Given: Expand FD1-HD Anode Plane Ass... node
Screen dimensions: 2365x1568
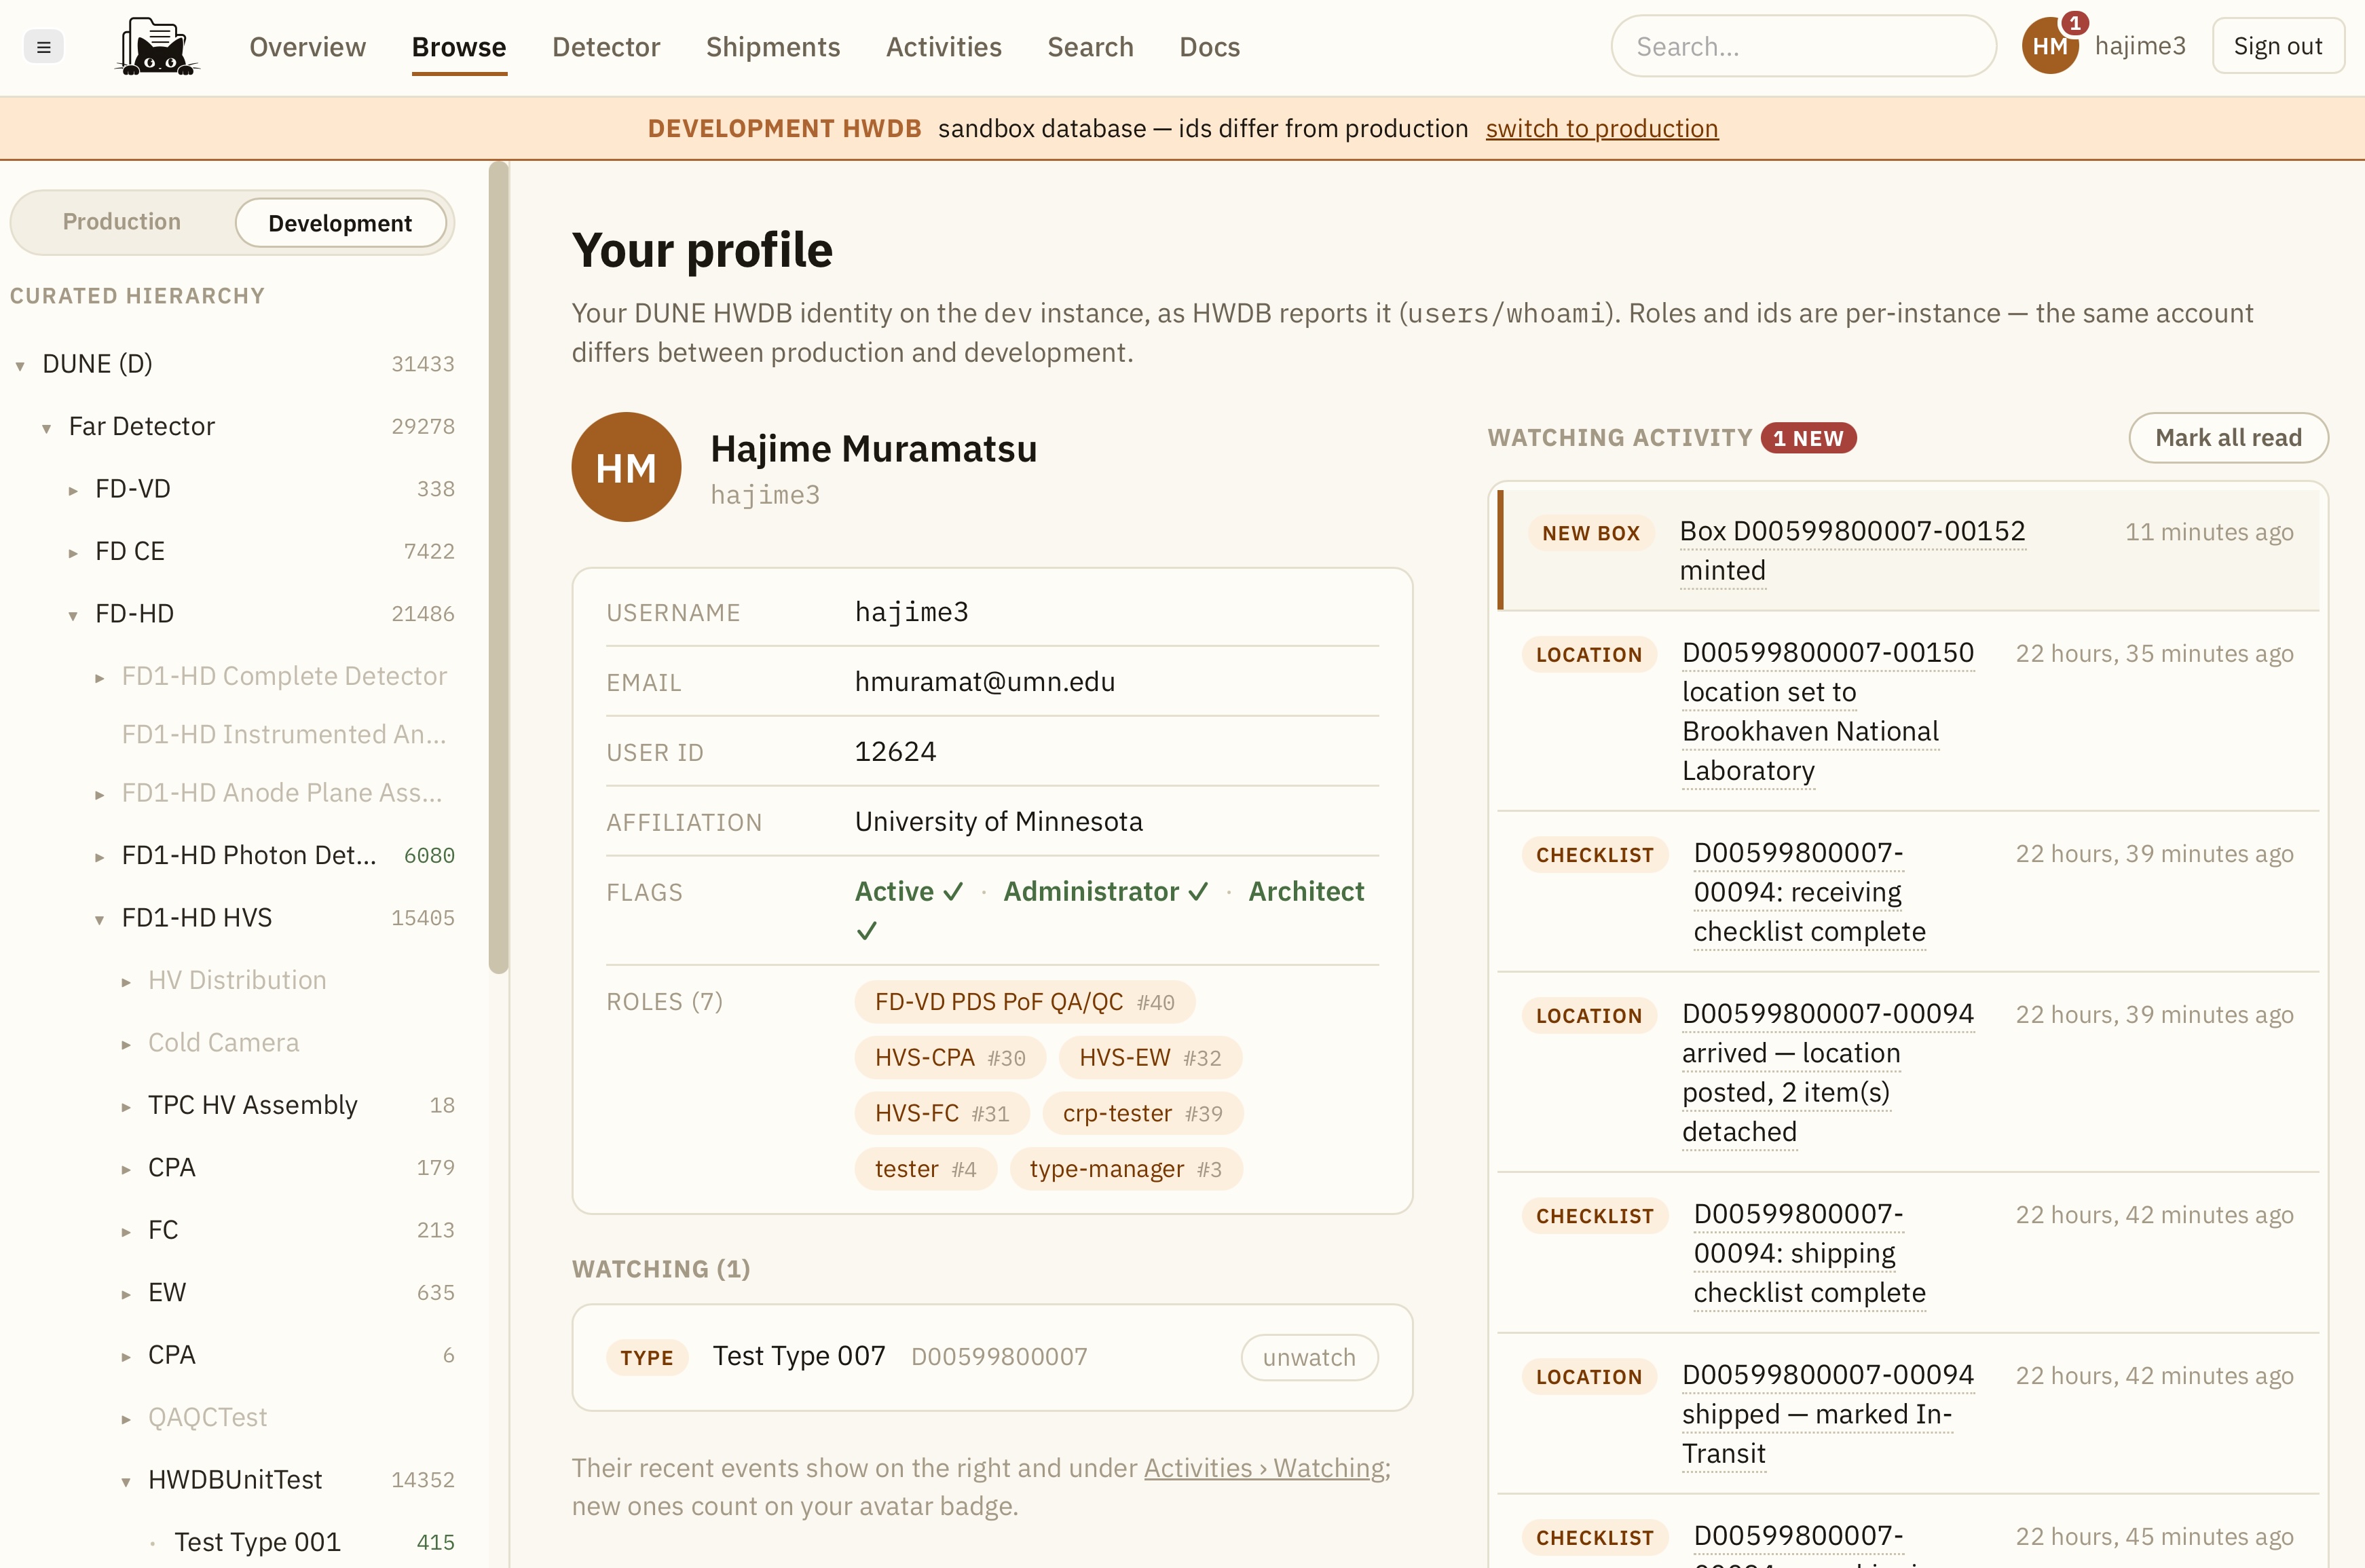Looking at the screenshot, I should 99,795.
